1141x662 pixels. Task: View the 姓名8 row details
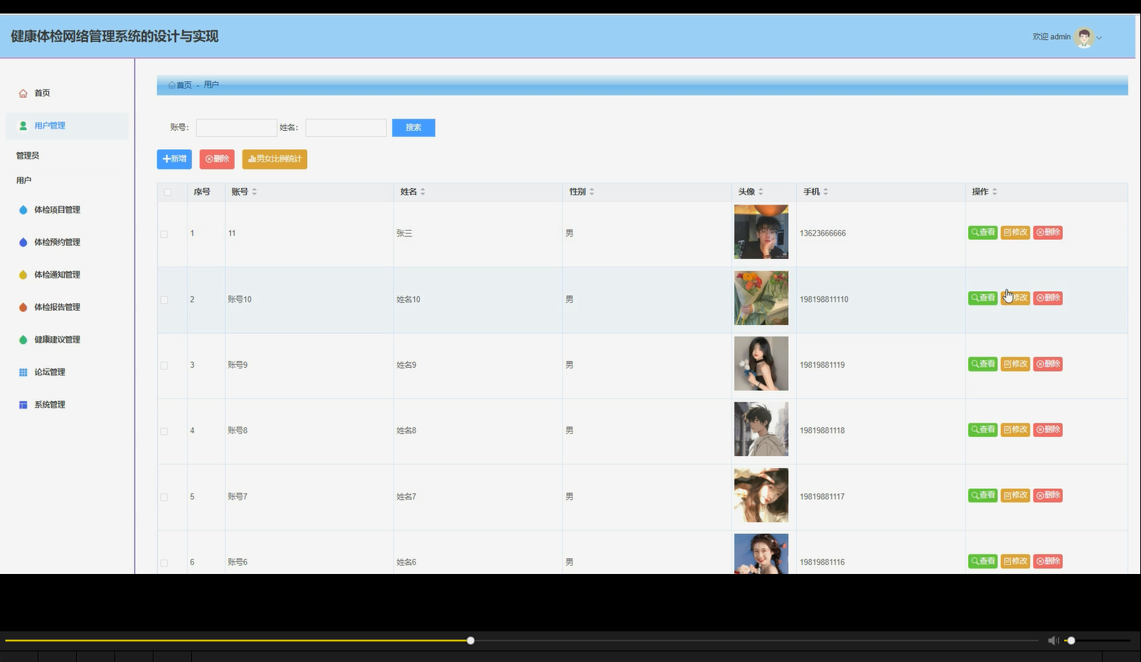tap(983, 430)
